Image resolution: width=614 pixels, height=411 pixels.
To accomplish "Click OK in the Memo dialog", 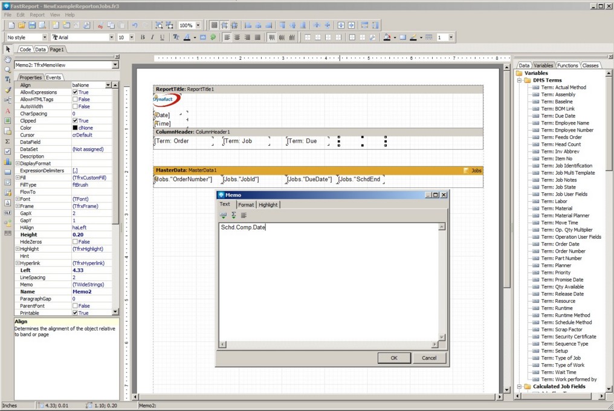I will coord(393,358).
